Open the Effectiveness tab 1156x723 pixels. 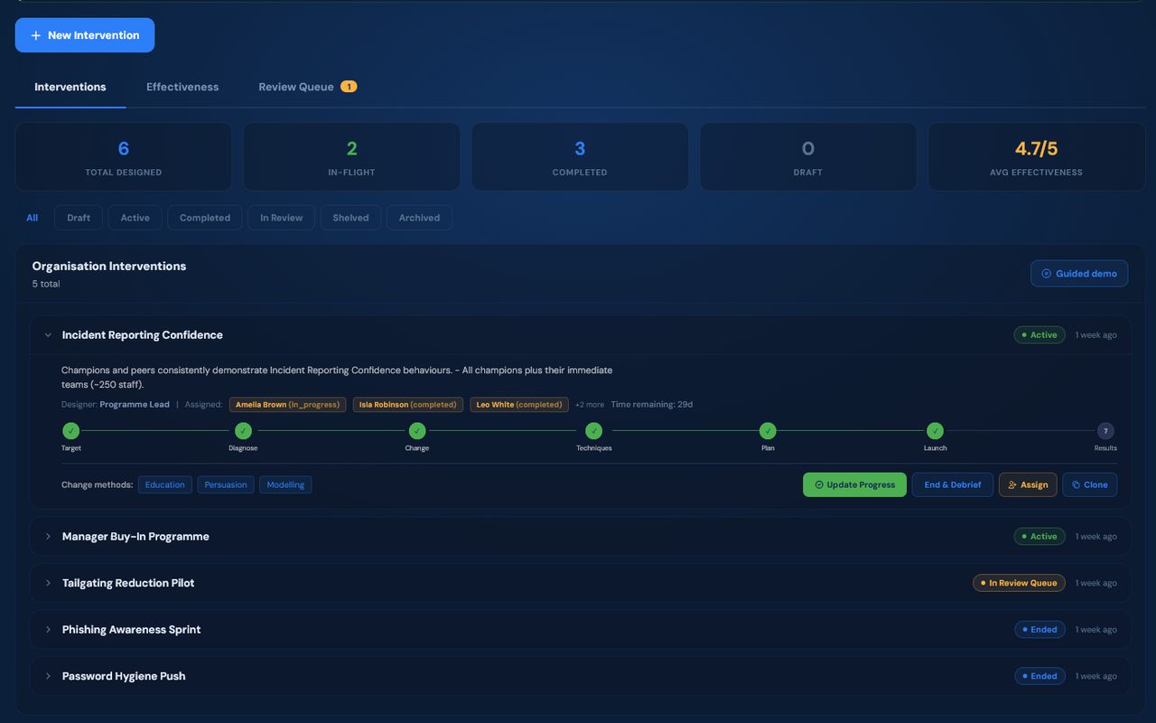pyautogui.click(x=182, y=87)
